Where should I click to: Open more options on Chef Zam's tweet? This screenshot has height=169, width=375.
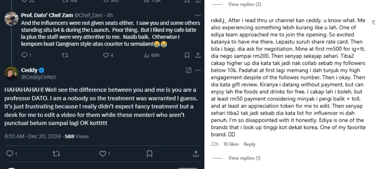tap(198, 15)
